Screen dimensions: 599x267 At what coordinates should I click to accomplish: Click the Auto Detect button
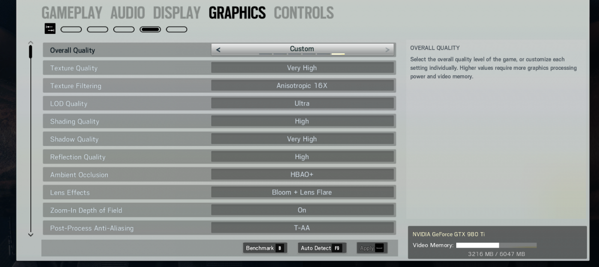click(x=322, y=248)
